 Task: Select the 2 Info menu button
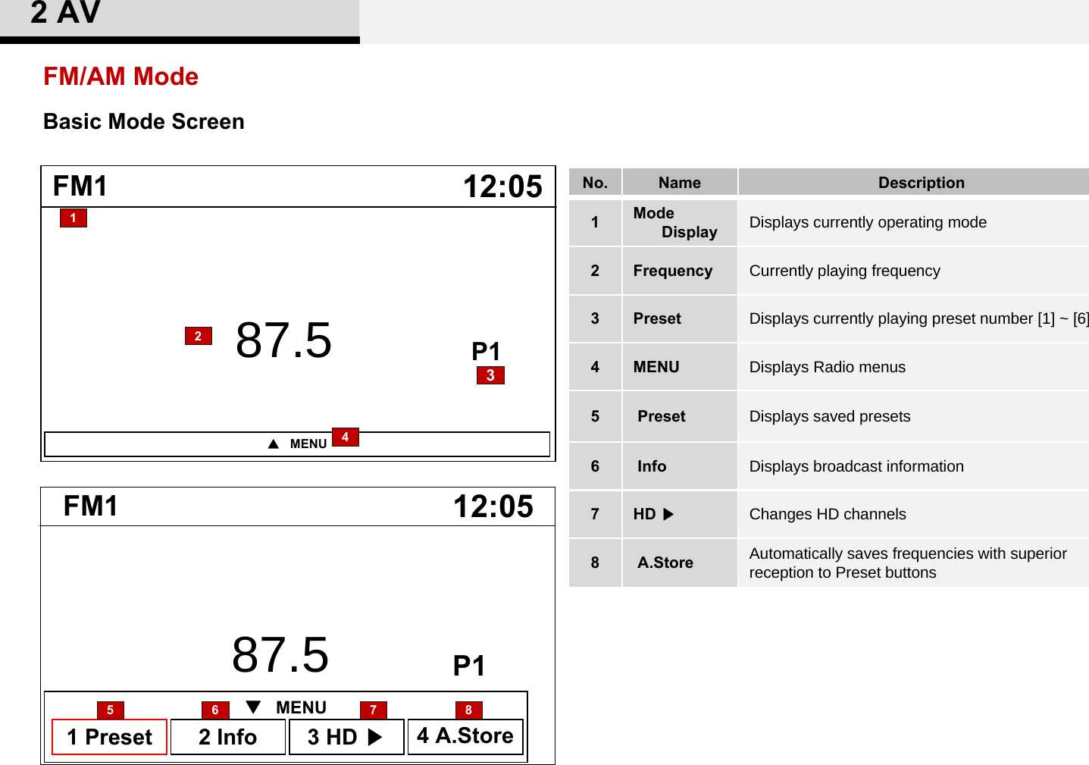point(228,737)
